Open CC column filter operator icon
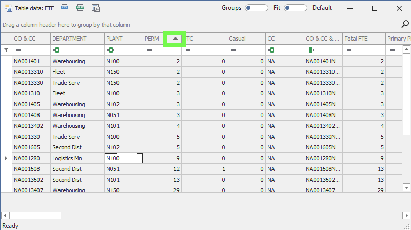This screenshot has width=411, height=230. pyautogui.click(x=271, y=50)
